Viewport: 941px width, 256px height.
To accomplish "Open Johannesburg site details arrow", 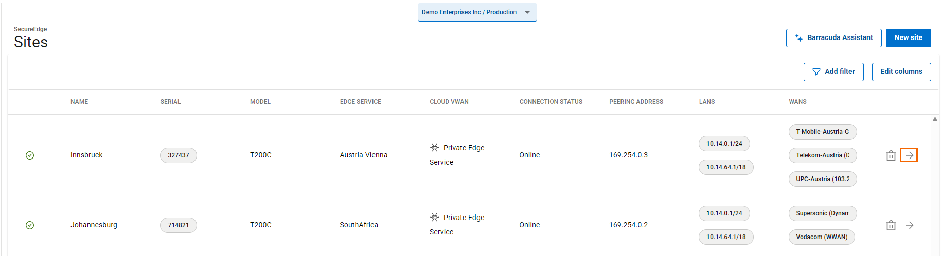I will pyautogui.click(x=909, y=225).
